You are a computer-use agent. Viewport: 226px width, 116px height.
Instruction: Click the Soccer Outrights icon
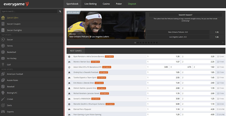pos(3,30)
